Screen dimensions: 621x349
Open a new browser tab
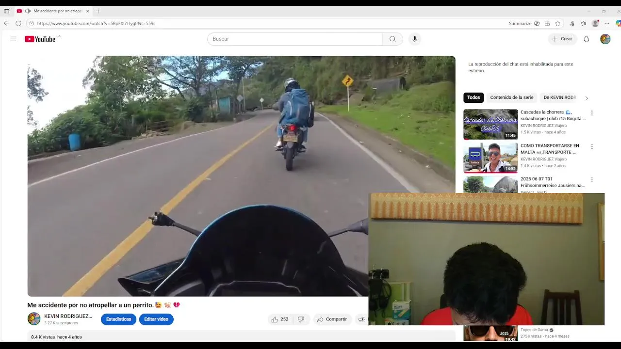tap(98, 11)
